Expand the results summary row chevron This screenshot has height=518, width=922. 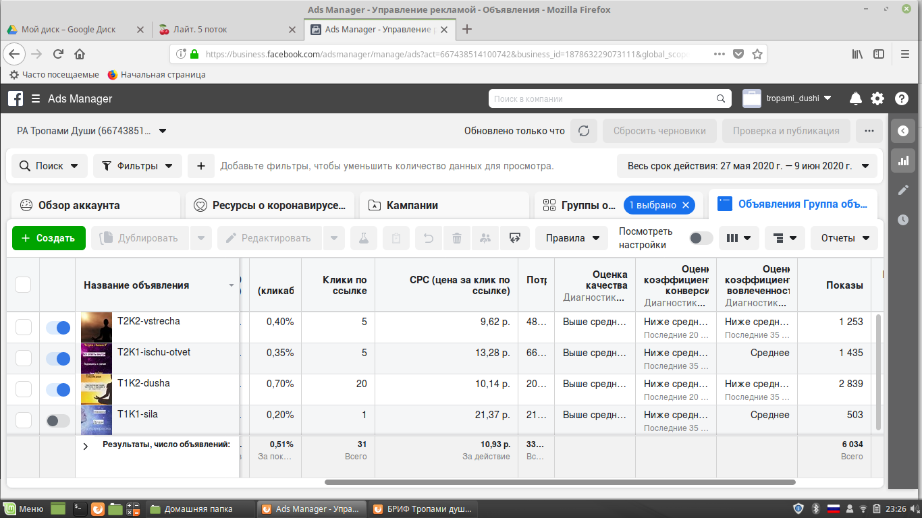coord(86,447)
